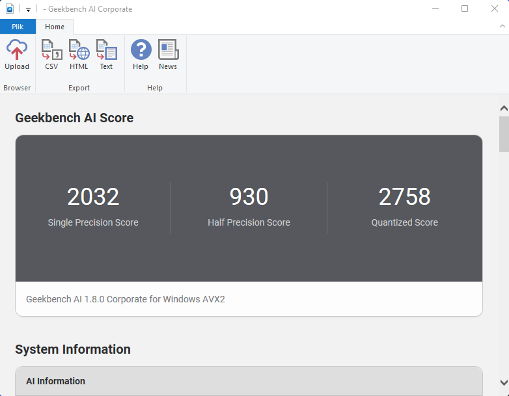Click the Quantized Score 2758
This screenshot has height=396, width=509.
pos(405,196)
